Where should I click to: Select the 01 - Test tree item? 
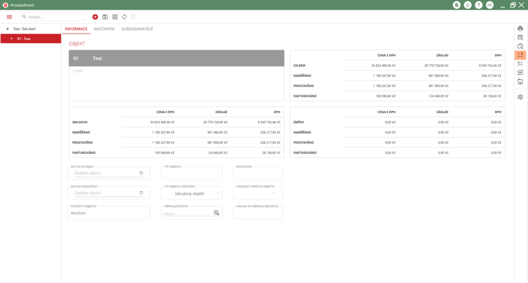coord(24,39)
